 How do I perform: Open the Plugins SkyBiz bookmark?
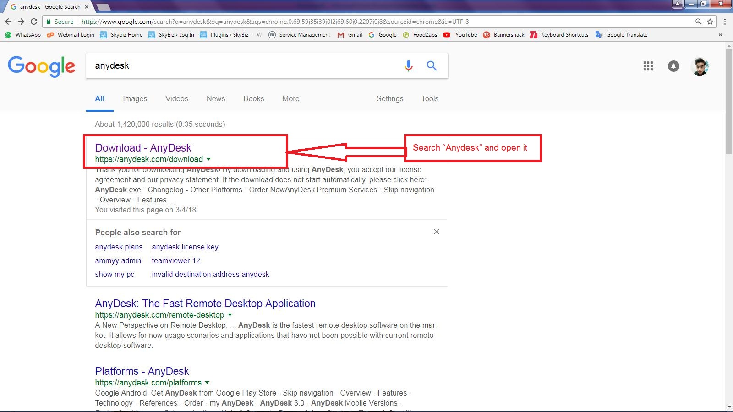[x=231, y=35]
